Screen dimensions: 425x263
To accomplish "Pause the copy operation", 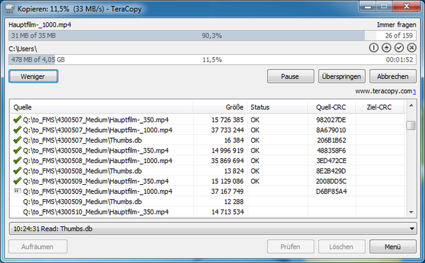I will pos(290,76).
